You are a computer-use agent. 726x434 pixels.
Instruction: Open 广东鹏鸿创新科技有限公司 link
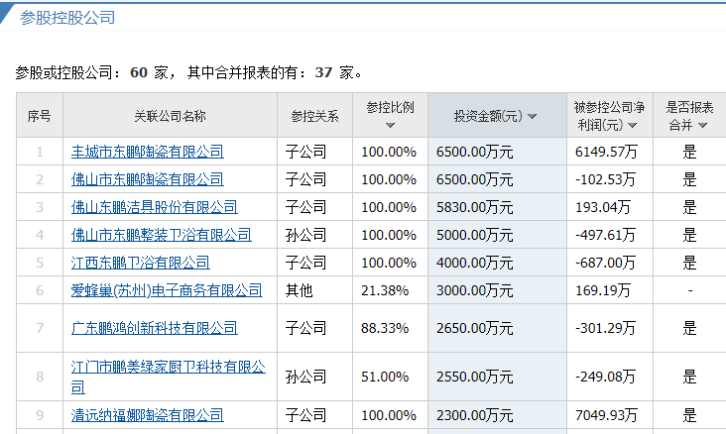(x=154, y=328)
